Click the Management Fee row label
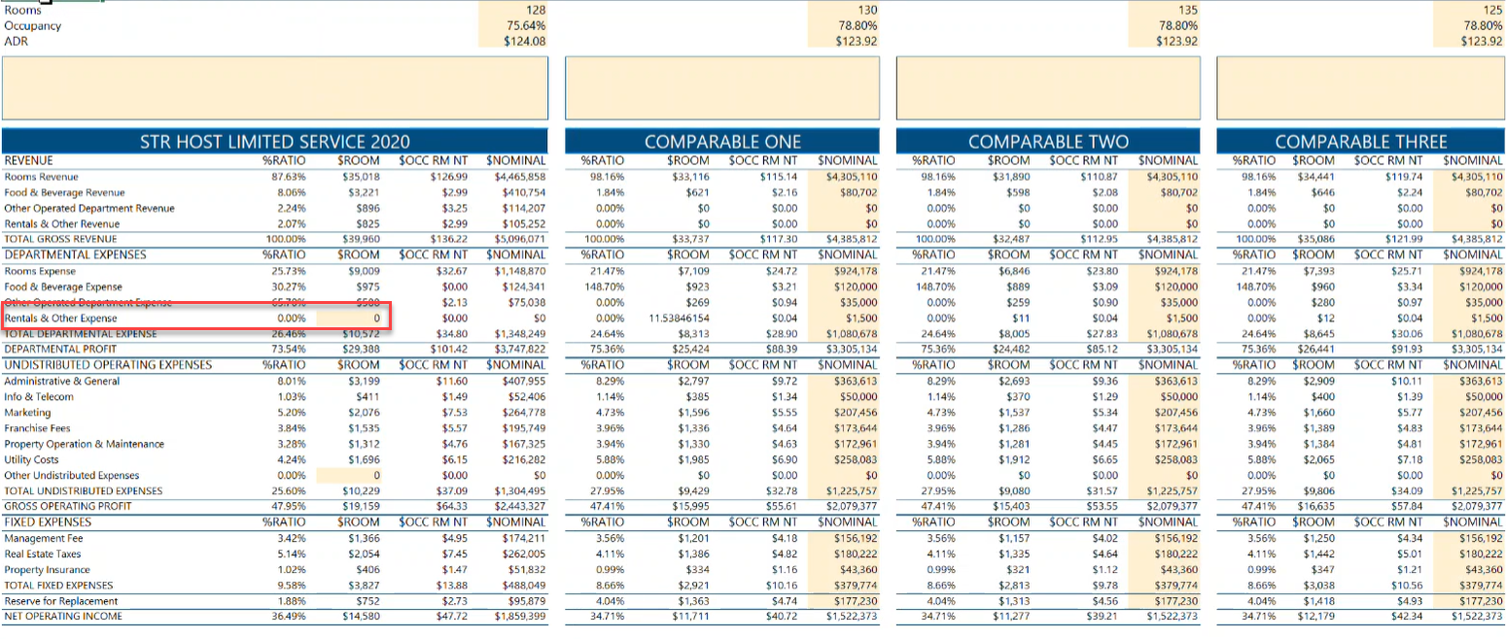 (x=44, y=538)
